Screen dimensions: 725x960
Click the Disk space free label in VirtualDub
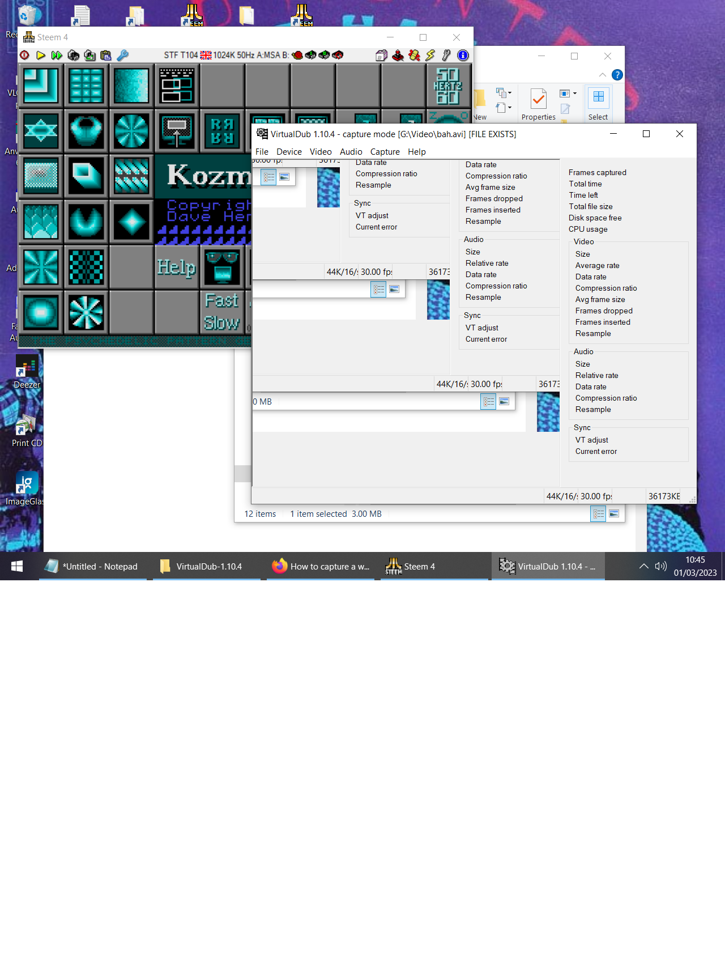click(x=595, y=218)
